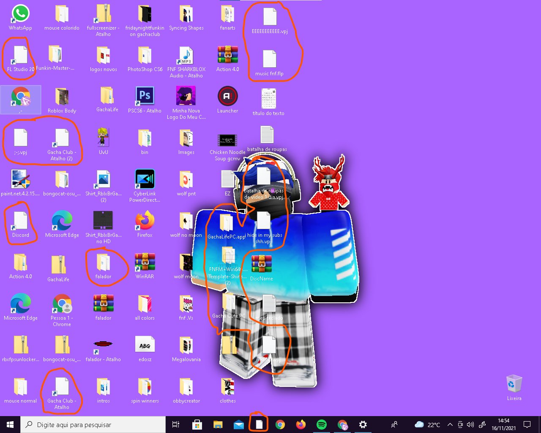Open Spotify from the taskbar
Image resolution: width=541 pixels, height=433 pixels.
[x=321, y=425]
